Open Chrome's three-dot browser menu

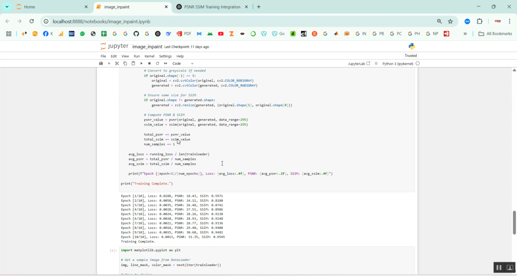click(510, 21)
